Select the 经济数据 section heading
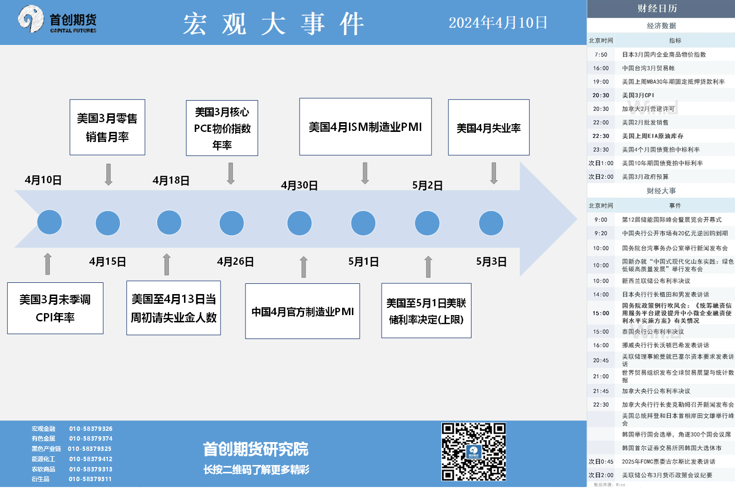The height and width of the screenshot is (488, 735). tap(661, 25)
